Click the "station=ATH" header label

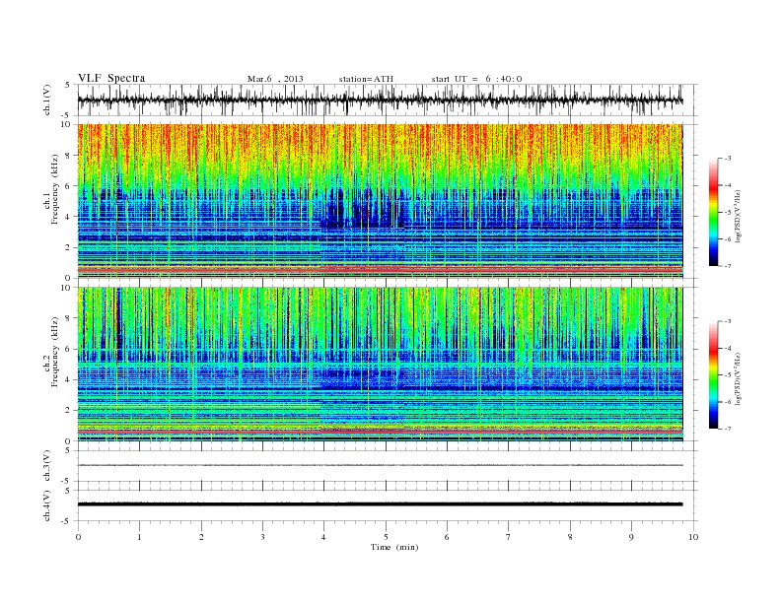[x=366, y=79]
